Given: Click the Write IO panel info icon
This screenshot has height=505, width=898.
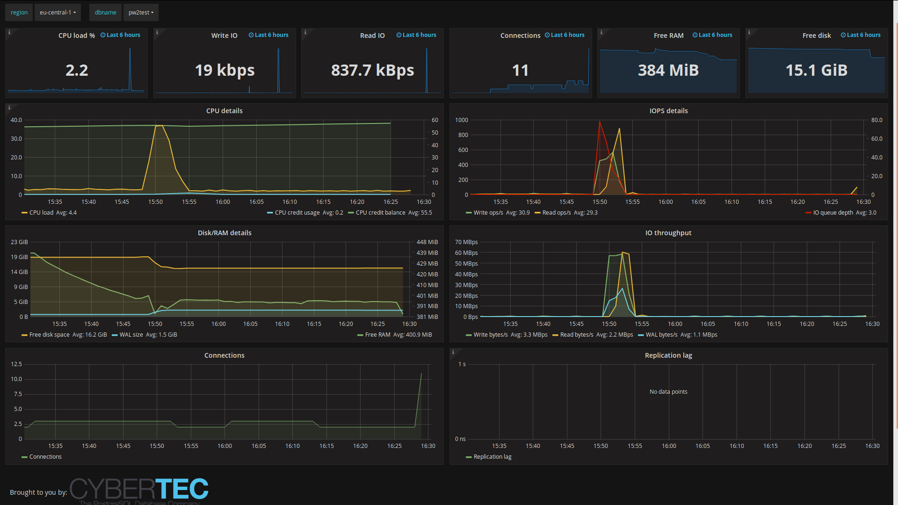Looking at the screenshot, I should pos(157,32).
